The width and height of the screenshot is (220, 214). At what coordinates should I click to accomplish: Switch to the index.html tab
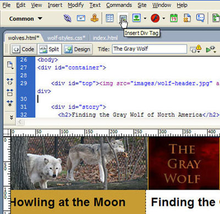click(105, 38)
